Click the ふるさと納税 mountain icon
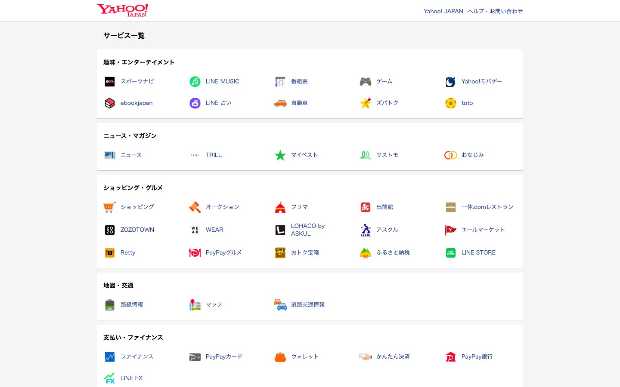Viewport: 620px width, 387px height. point(366,253)
